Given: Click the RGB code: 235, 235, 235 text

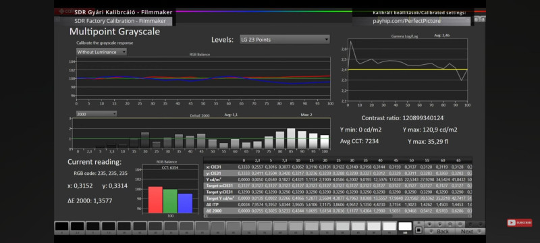Looking at the screenshot, I should 101,173.
